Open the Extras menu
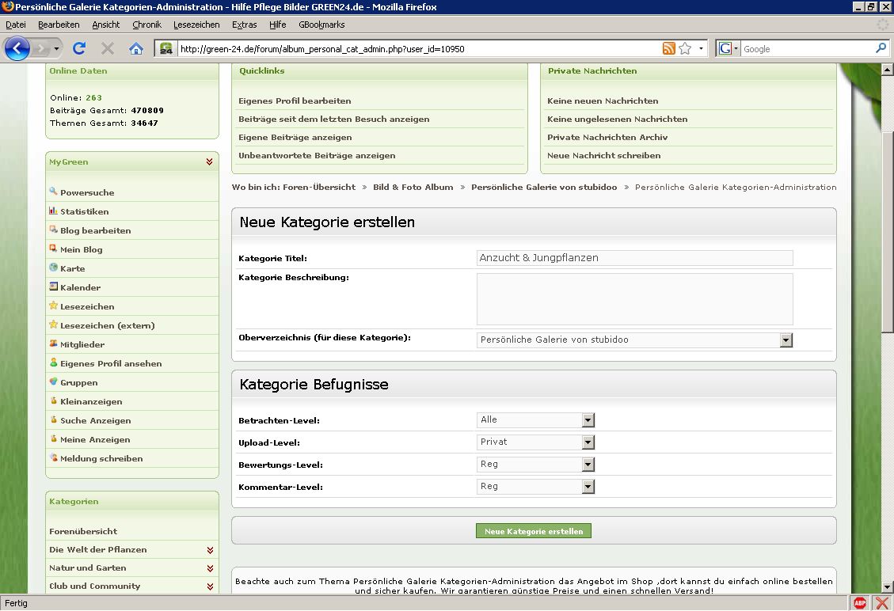Viewport: 894px width, 611px height. (244, 25)
